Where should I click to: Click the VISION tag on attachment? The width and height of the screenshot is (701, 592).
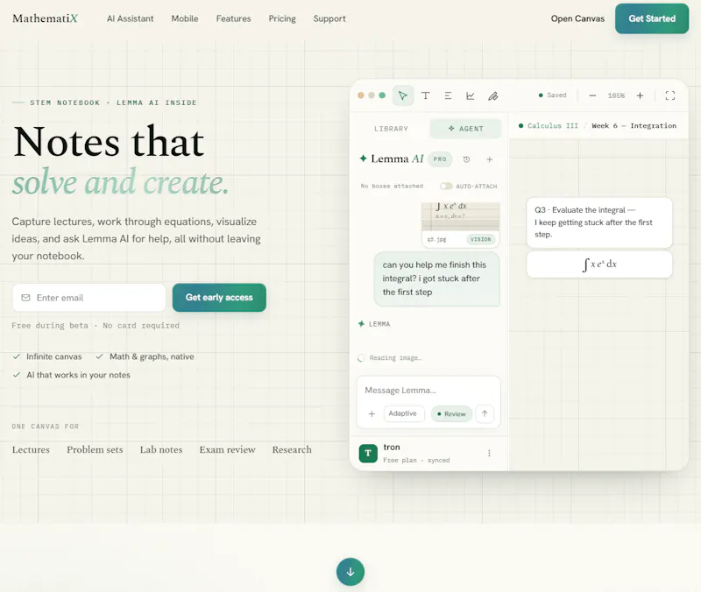(480, 239)
